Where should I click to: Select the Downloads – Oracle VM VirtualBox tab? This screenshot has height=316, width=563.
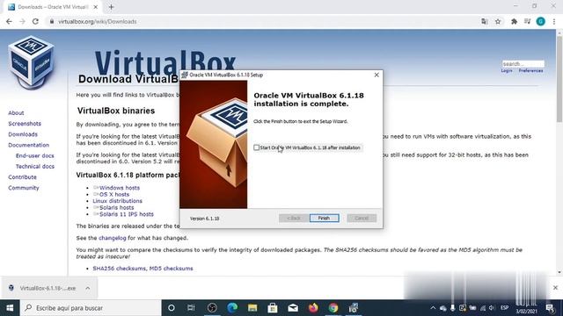point(53,7)
